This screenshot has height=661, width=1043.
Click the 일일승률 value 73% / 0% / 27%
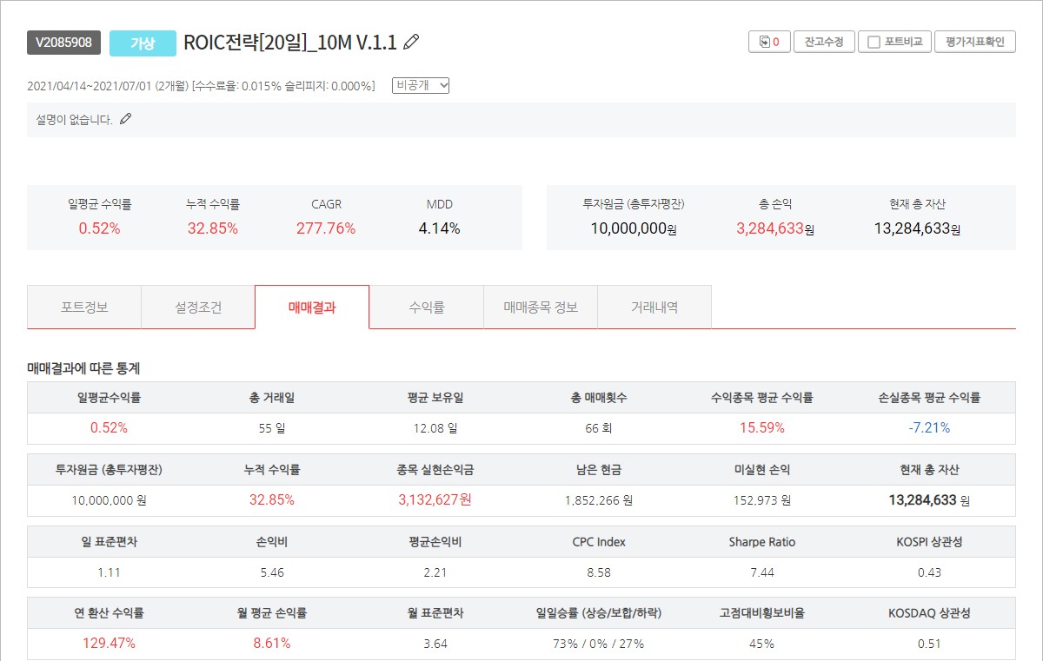(x=599, y=644)
